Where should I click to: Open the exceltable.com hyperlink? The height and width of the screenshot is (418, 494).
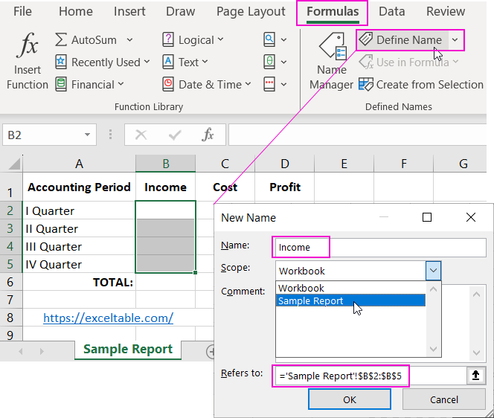point(108,318)
